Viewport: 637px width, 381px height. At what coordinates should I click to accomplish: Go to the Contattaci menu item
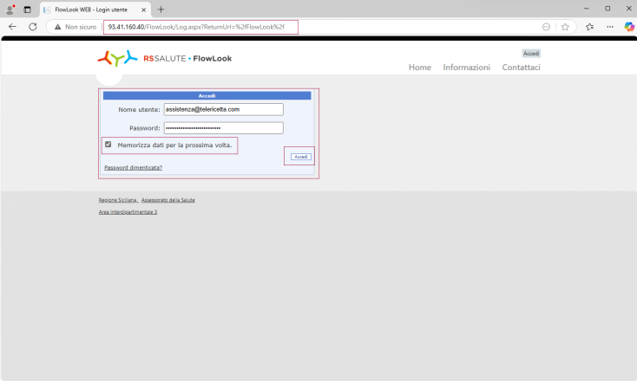[x=521, y=68]
